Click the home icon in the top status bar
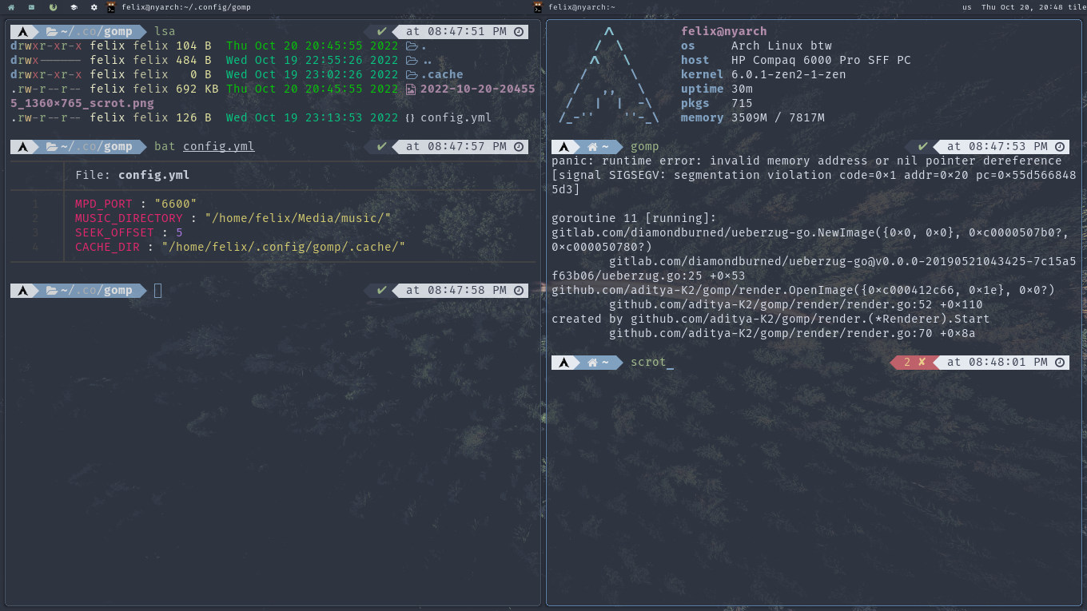 (11, 7)
